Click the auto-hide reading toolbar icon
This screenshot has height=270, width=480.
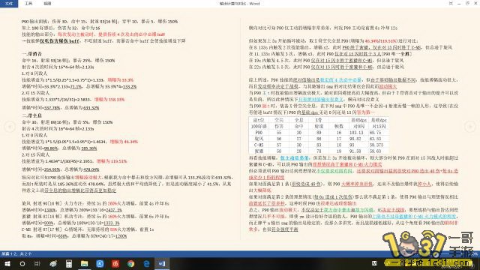(451, 4)
